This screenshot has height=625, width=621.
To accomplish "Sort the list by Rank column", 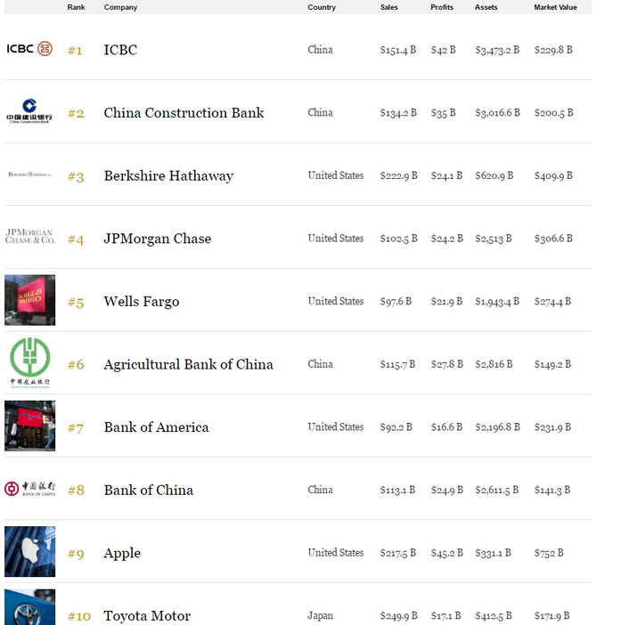I will 76,7.
